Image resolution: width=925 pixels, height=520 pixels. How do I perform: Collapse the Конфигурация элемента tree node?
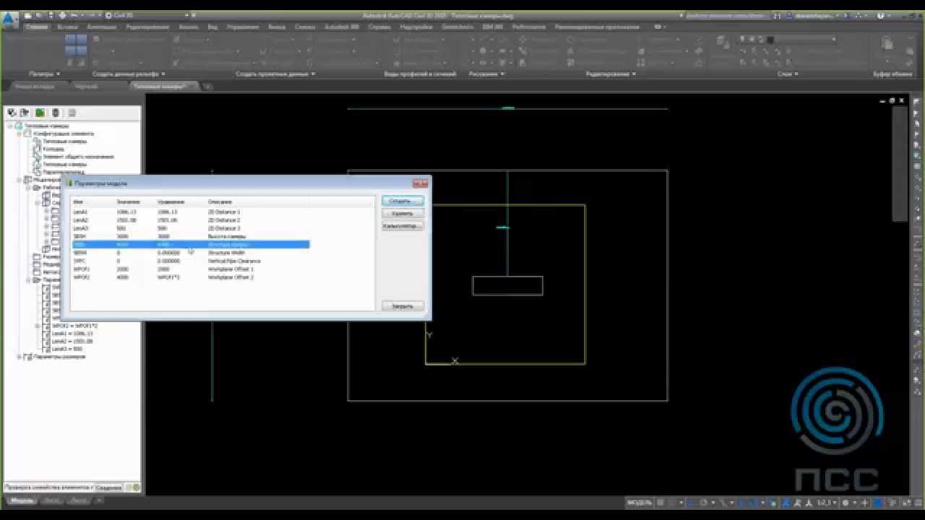point(20,134)
